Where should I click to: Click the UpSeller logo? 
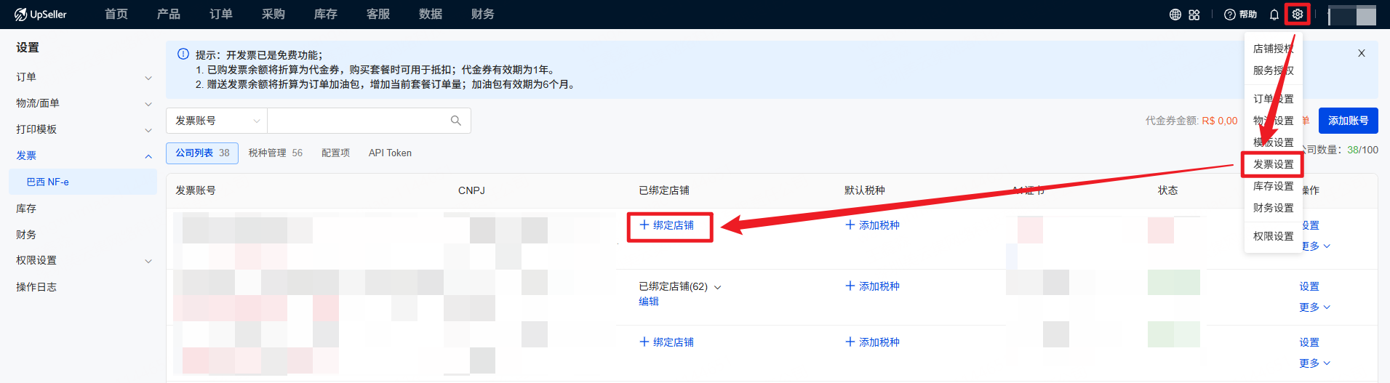point(41,15)
